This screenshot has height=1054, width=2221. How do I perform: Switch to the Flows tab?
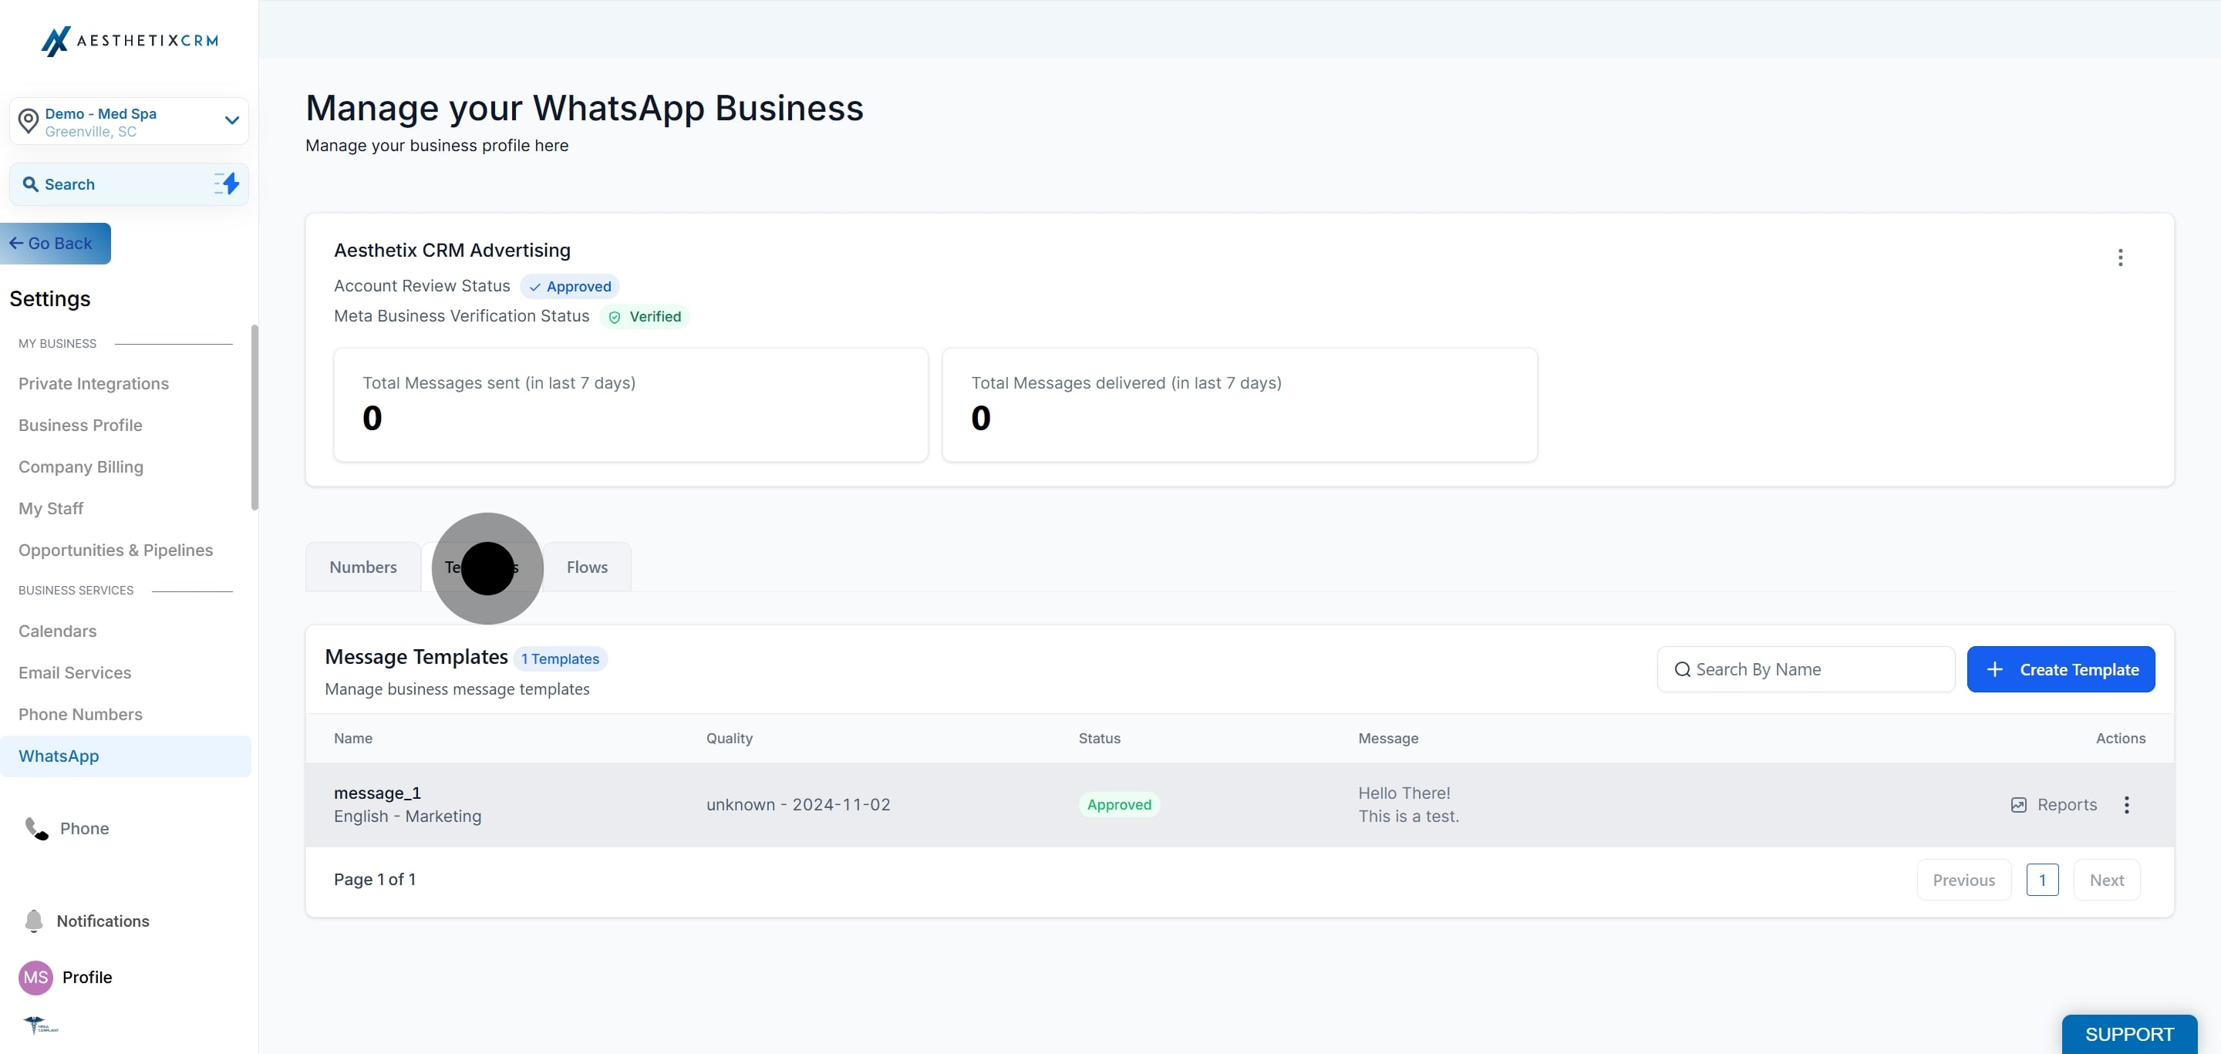point(587,567)
